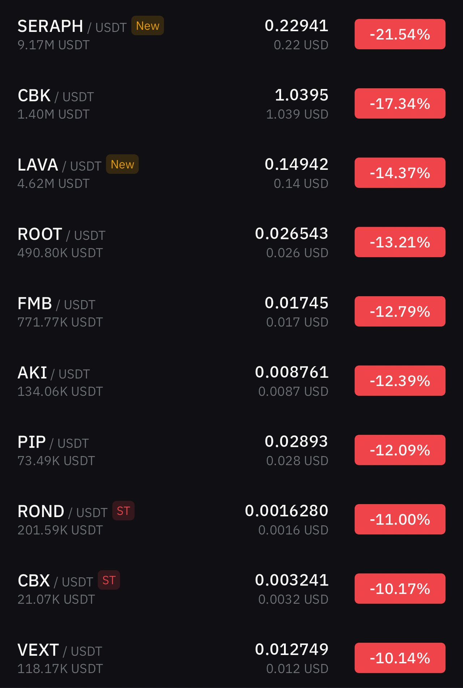Tap the -21.54% change button

pyautogui.click(x=400, y=34)
